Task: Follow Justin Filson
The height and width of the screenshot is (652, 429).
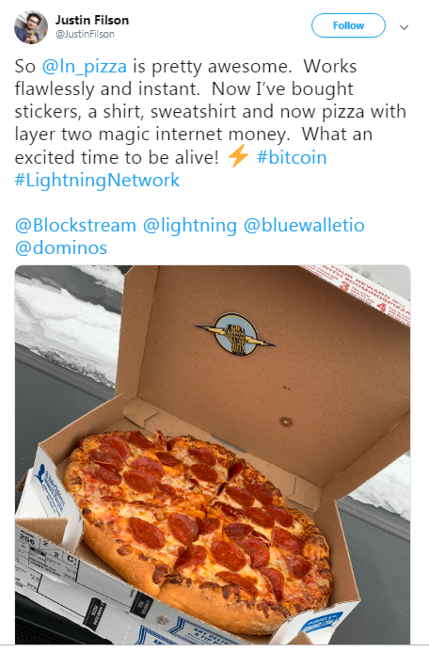Action: pos(348,25)
